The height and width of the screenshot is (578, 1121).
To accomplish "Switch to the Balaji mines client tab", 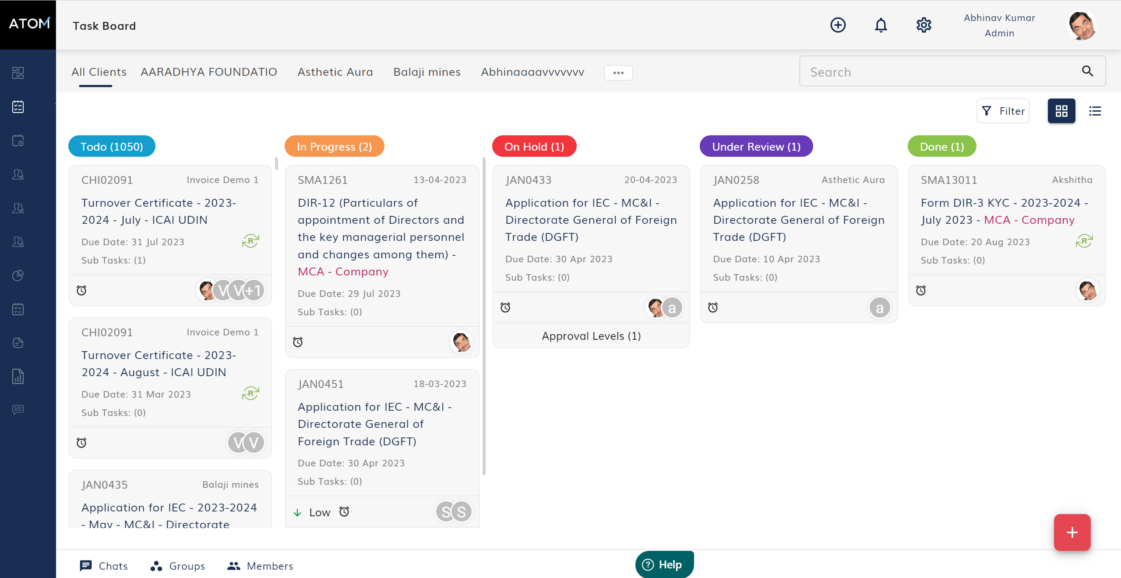I will pyautogui.click(x=427, y=72).
